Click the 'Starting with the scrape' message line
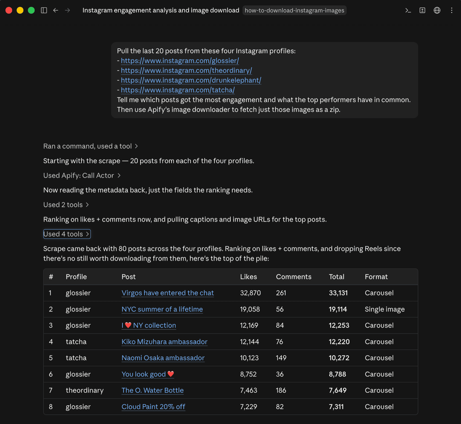The width and height of the screenshot is (461, 424). pyautogui.click(x=149, y=161)
